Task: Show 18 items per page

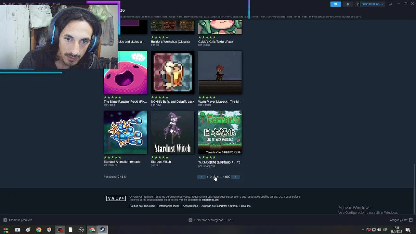Action: point(122,177)
